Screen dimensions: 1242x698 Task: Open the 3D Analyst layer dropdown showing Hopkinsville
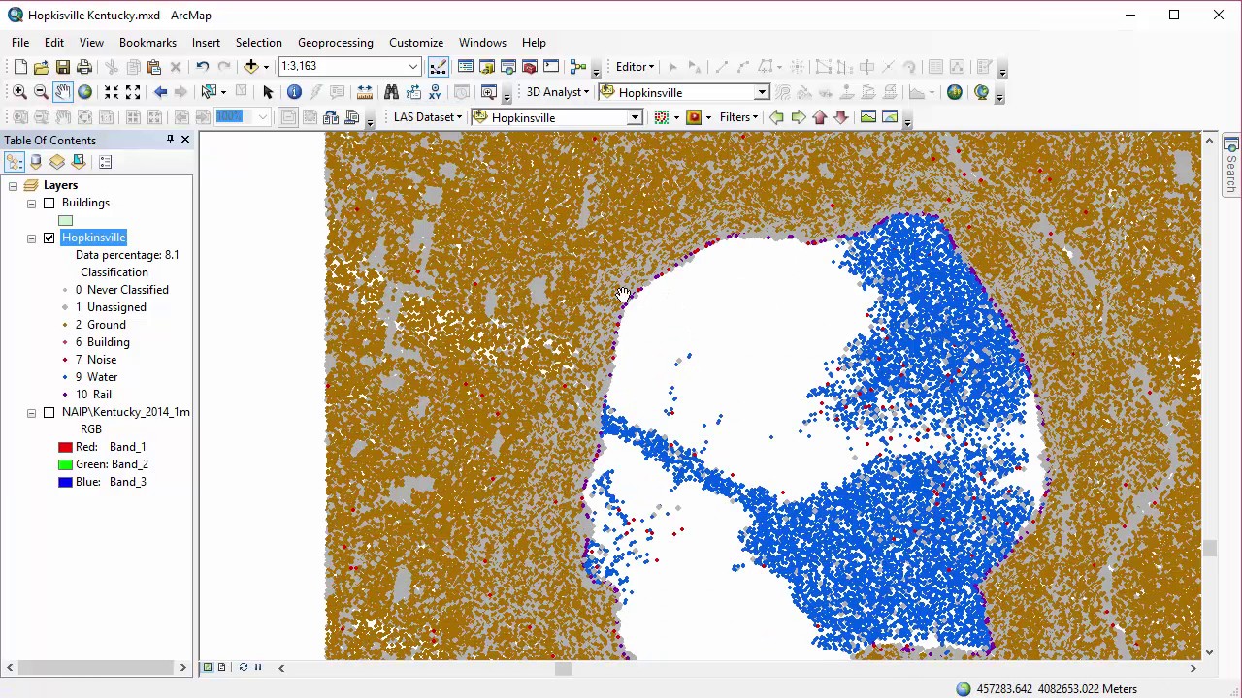tap(762, 92)
